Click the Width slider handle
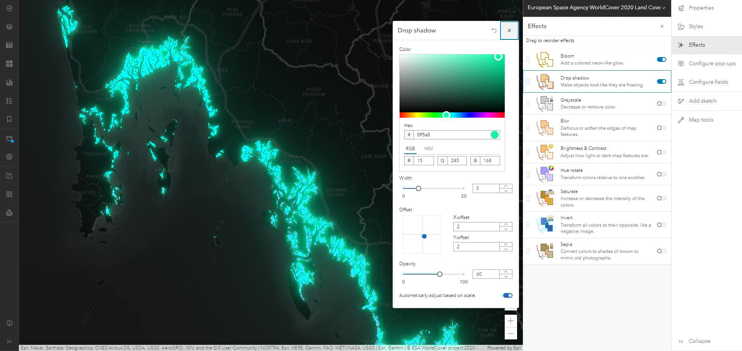Screen dimensions: 742x351 pyautogui.click(x=418, y=188)
